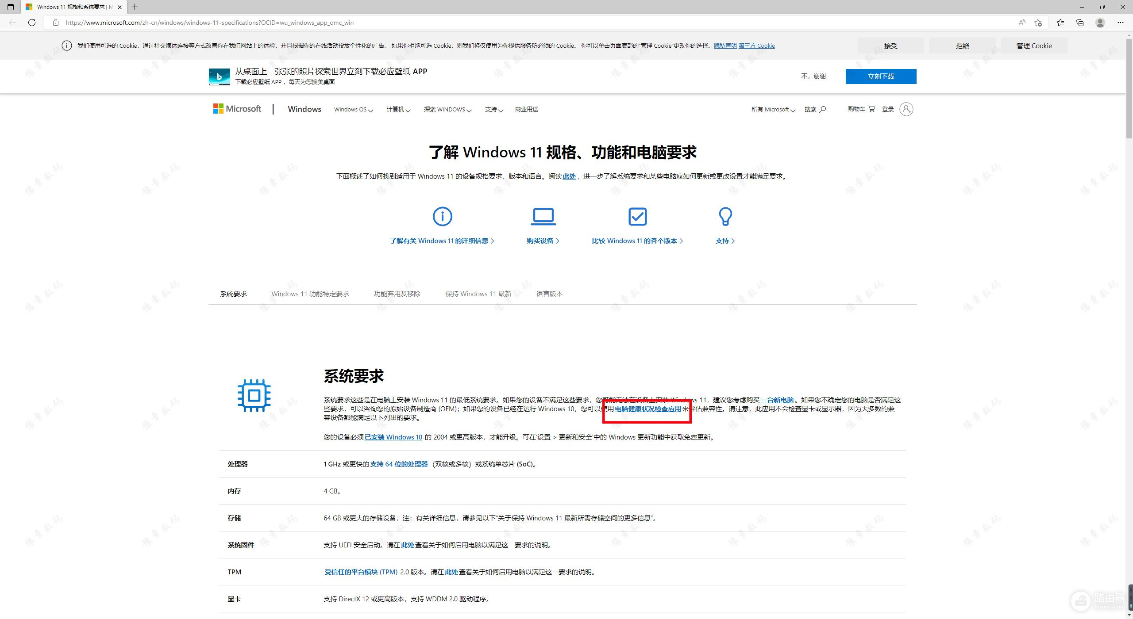The image size is (1133, 619).
Task: Open the 电脑健康状况检查应用 link
Action: pos(647,409)
